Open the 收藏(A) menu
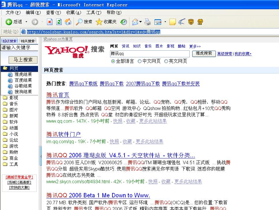Screen dimensions: 279x210 click(x=74, y=12)
